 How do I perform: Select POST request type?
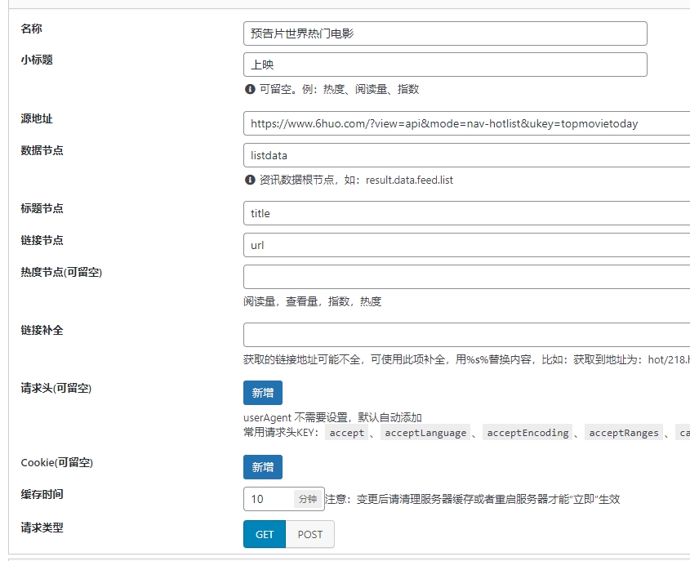310,534
